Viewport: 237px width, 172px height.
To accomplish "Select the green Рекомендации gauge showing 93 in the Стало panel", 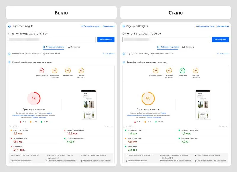I will (x=182, y=71).
